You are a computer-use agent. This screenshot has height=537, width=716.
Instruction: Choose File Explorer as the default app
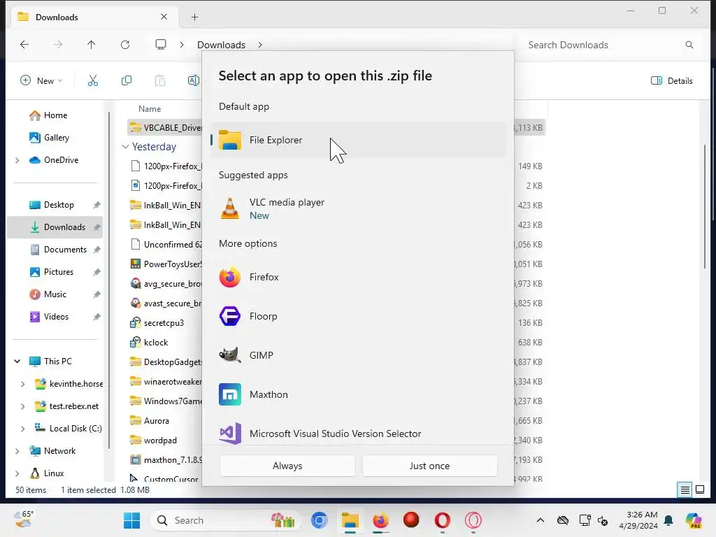tap(358, 140)
